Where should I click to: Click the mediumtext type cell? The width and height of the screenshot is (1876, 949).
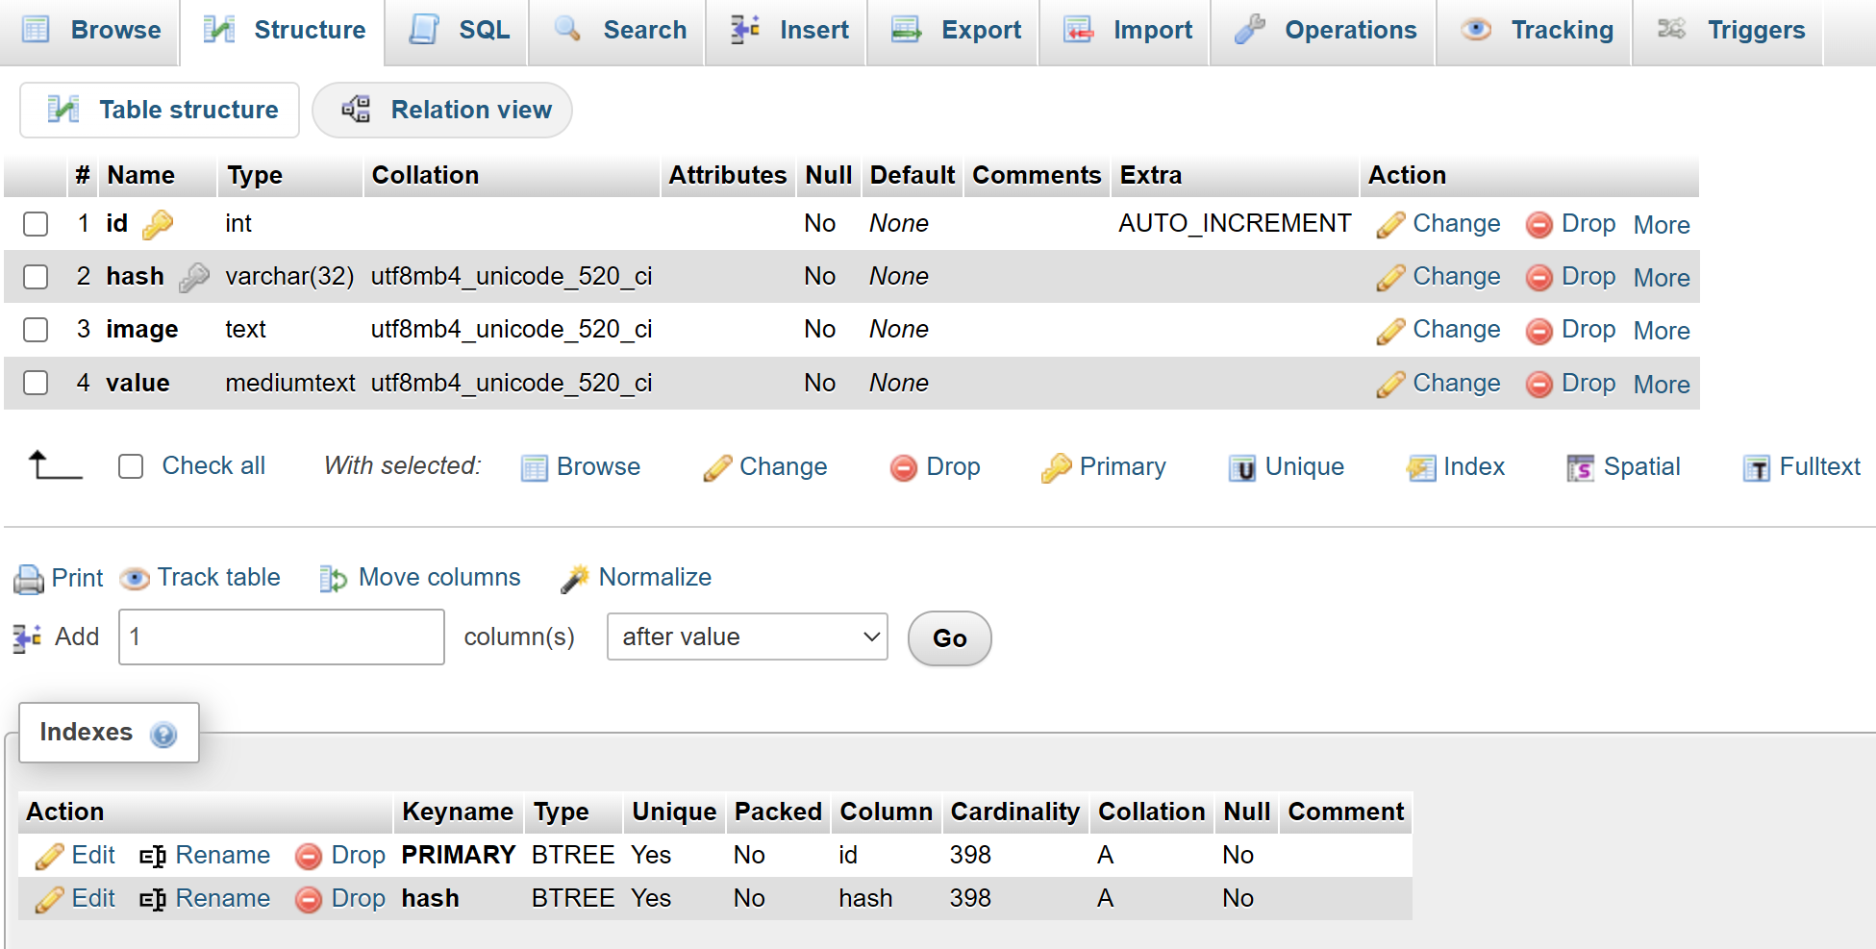tap(290, 383)
